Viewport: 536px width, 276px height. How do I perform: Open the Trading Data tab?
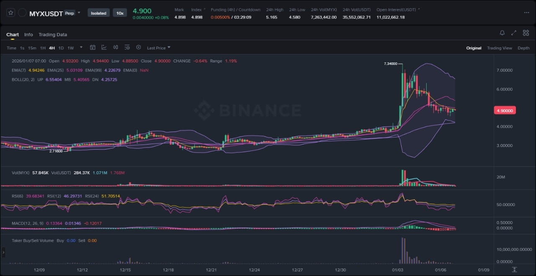[x=53, y=35]
